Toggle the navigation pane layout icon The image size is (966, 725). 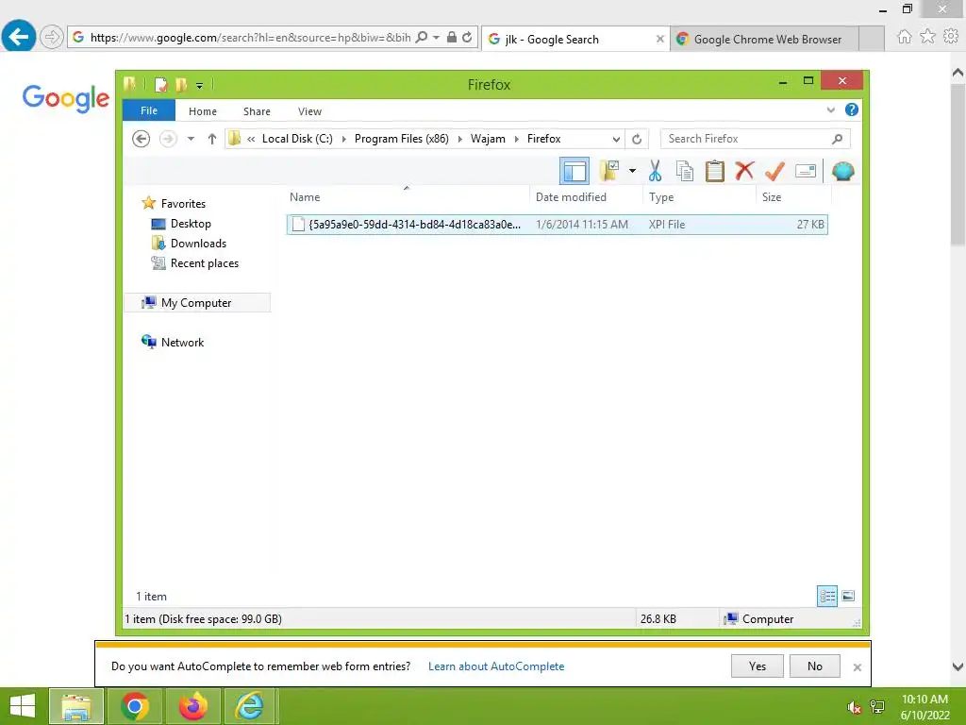(575, 172)
